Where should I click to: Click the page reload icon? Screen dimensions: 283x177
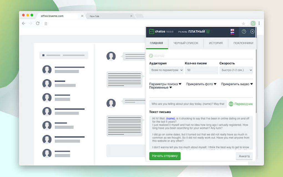click(37, 24)
